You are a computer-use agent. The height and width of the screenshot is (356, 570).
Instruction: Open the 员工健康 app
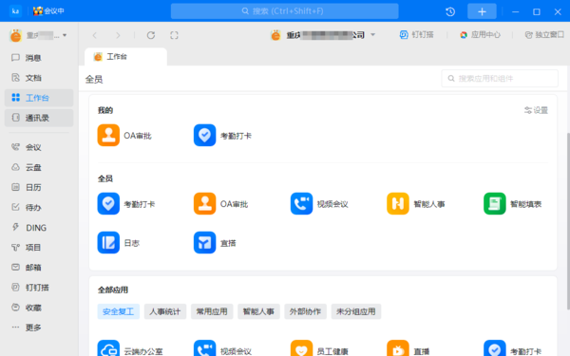pyautogui.click(x=319, y=349)
